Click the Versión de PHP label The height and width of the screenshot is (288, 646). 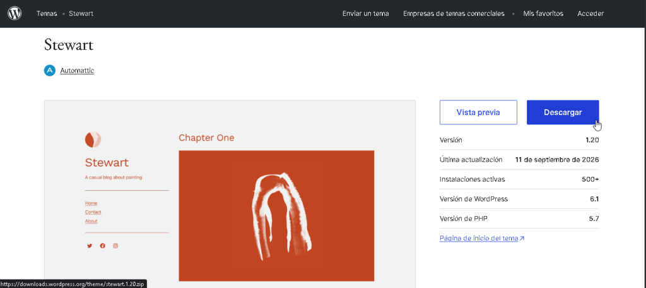click(x=464, y=219)
